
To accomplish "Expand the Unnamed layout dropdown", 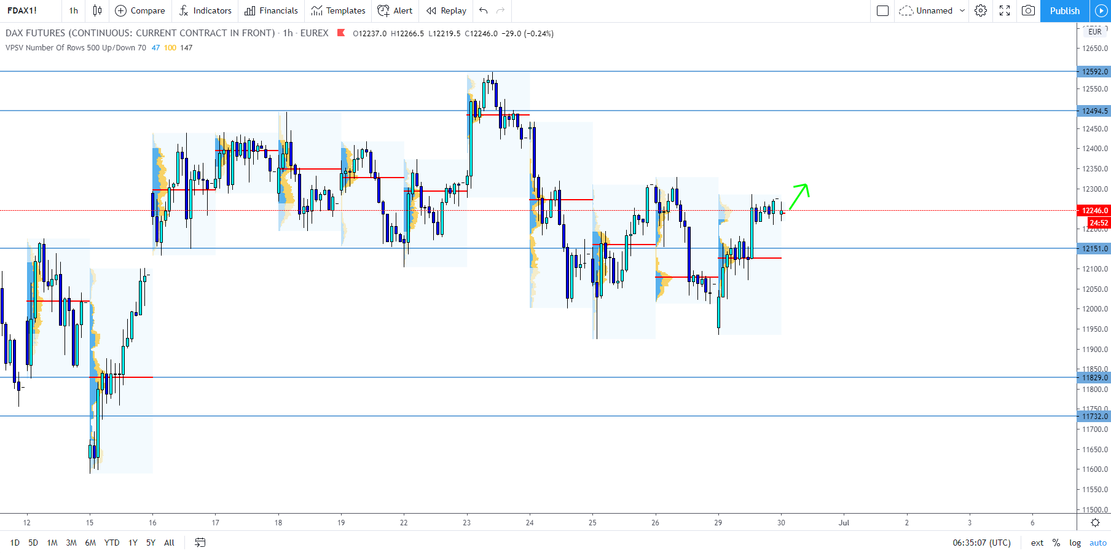I will (932, 10).
